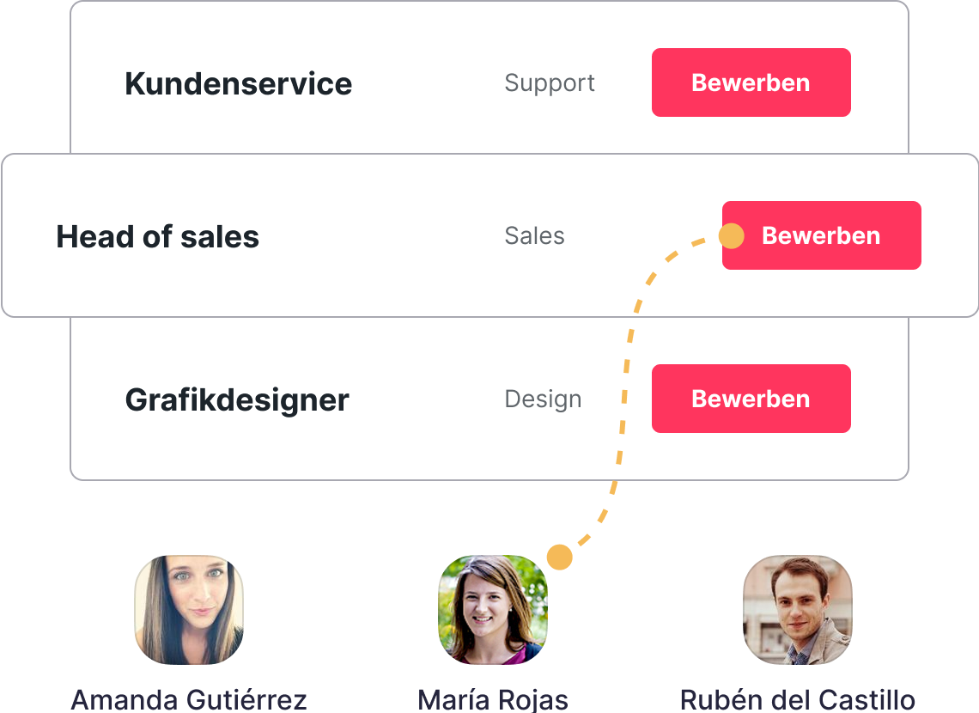This screenshot has height=713, width=979.
Task: Click the name Amanda Gutiérrez
Action: pyautogui.click(x=189, y=698)
